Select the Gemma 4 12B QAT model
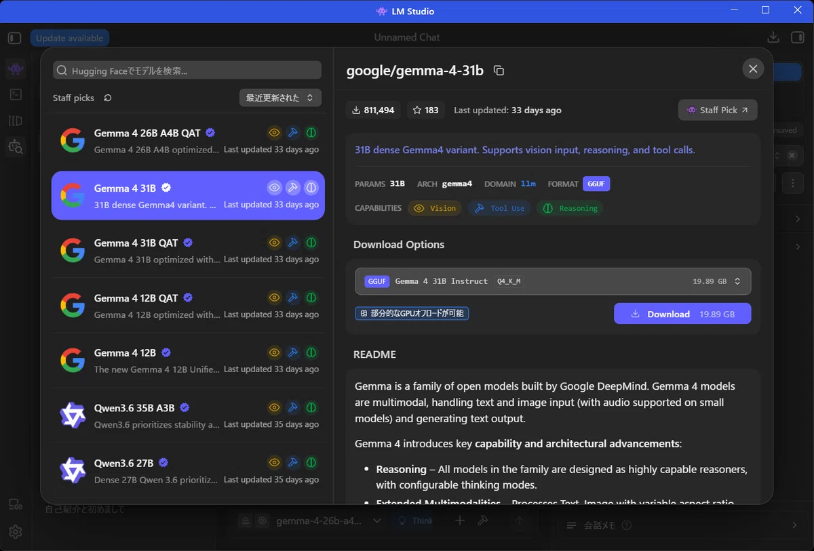This screenshot has height=551, width=814. click(188, 306)
